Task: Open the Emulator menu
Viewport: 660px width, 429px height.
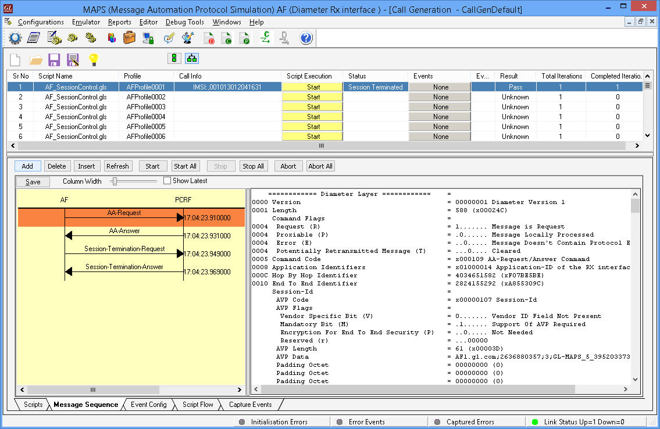Action: pos(86,22)
